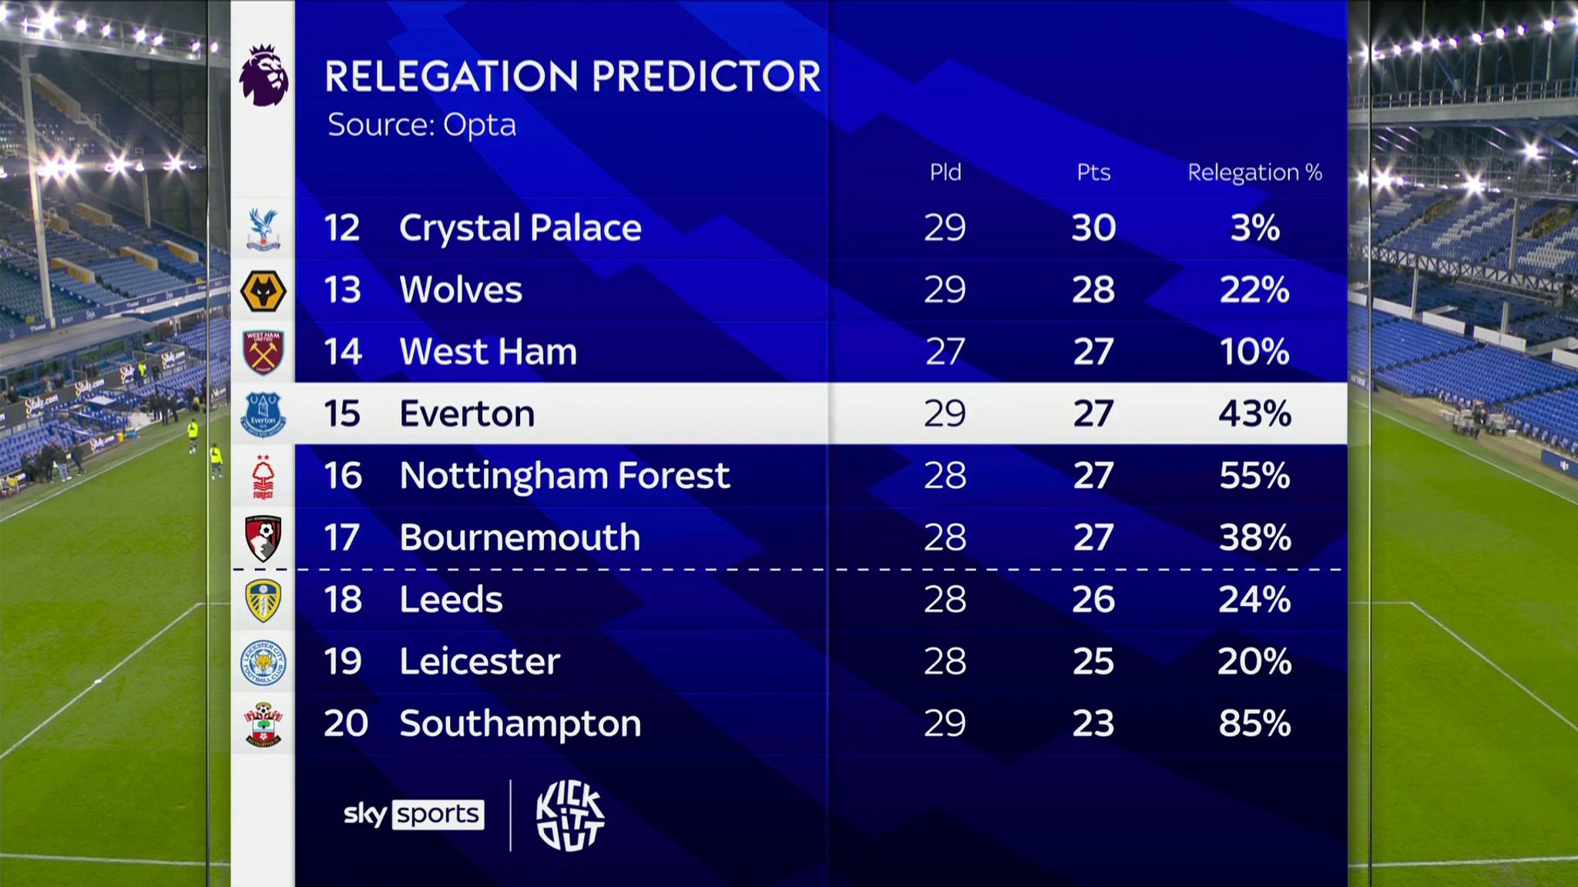Select the highlighted Everton team name
This screenshot has width=1578, height=887.
click(467, 414)
